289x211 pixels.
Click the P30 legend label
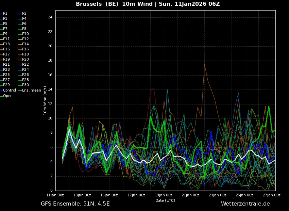(23, 85)
